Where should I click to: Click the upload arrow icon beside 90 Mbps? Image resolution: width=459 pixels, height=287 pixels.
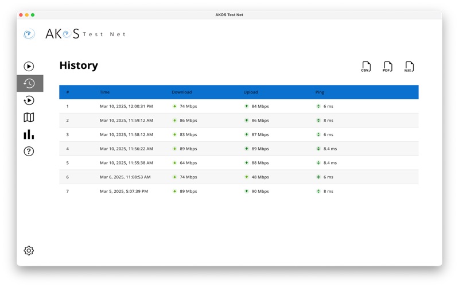click(x=247, y=191)
